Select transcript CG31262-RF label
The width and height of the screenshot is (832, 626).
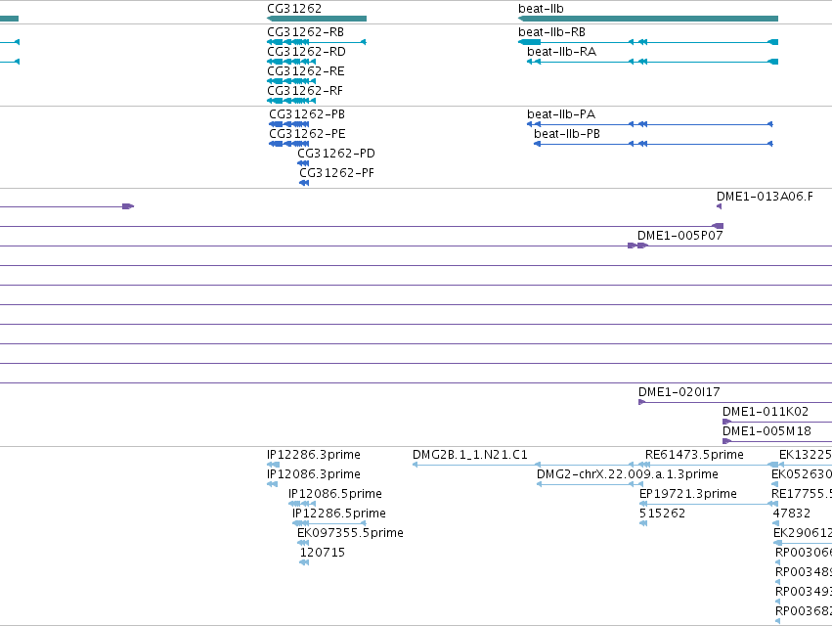point(305,91)
